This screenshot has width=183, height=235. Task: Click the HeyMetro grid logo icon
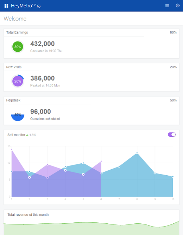6,6
